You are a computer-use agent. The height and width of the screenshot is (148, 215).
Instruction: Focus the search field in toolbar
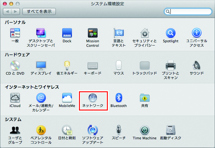188,12
